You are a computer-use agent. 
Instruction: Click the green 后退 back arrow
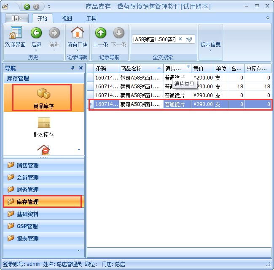[36, 33]
